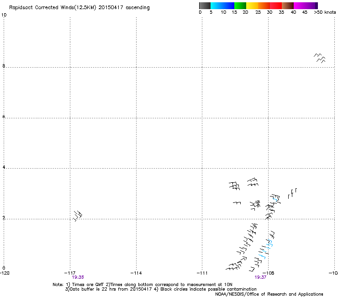The width and height of the screenshot is (338, 297).
Task: Click the '-111' longitude axis label
Action: tap(202, 273)
